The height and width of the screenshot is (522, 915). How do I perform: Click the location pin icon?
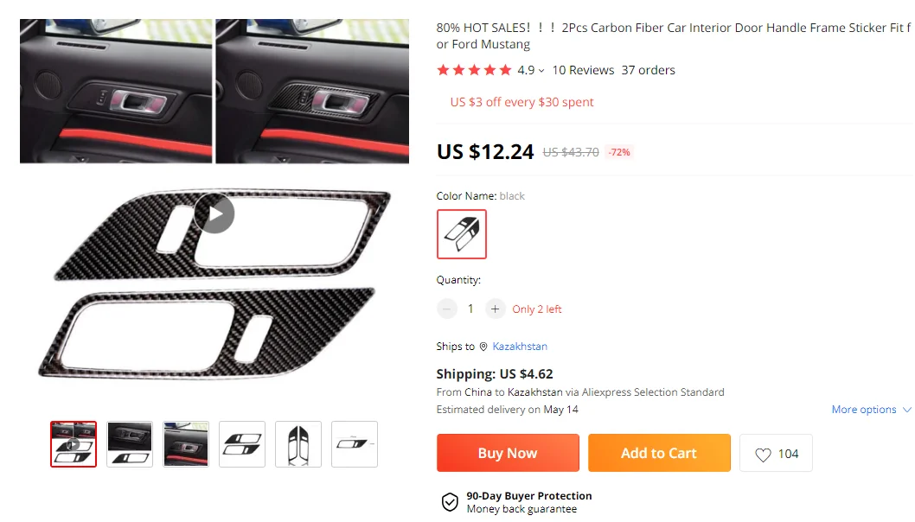tap(483, 347)
